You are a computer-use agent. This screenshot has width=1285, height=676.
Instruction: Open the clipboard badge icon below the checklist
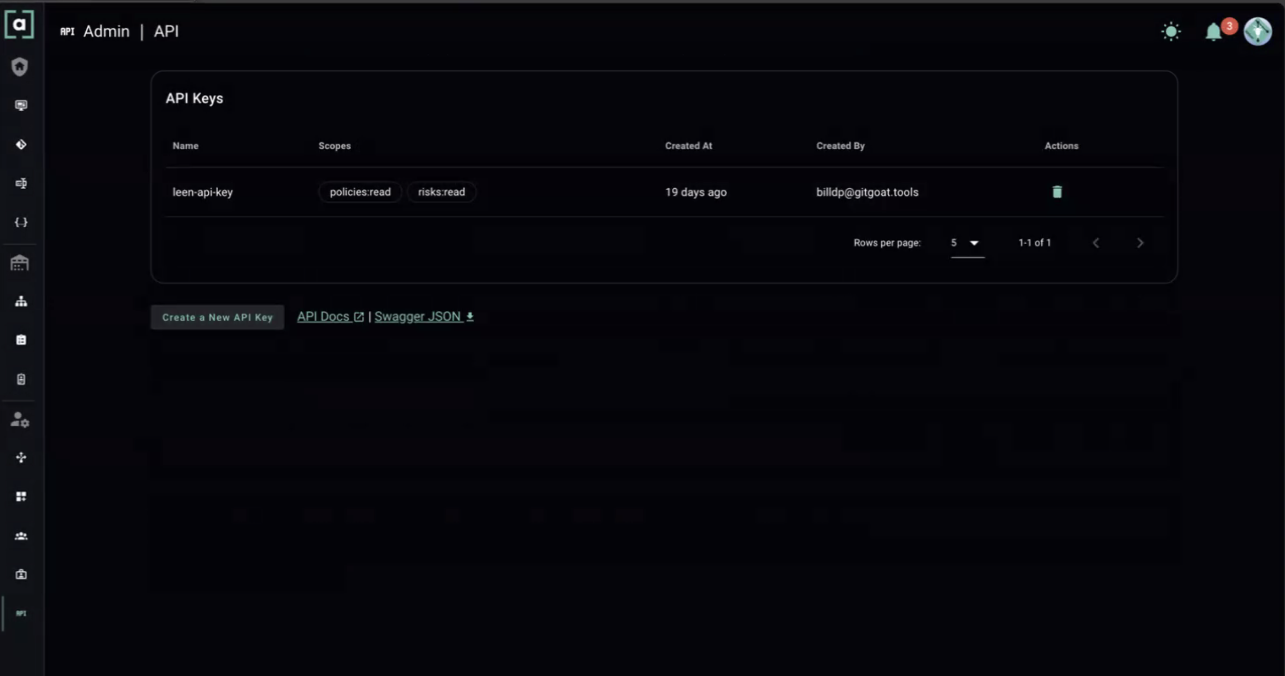21,379
